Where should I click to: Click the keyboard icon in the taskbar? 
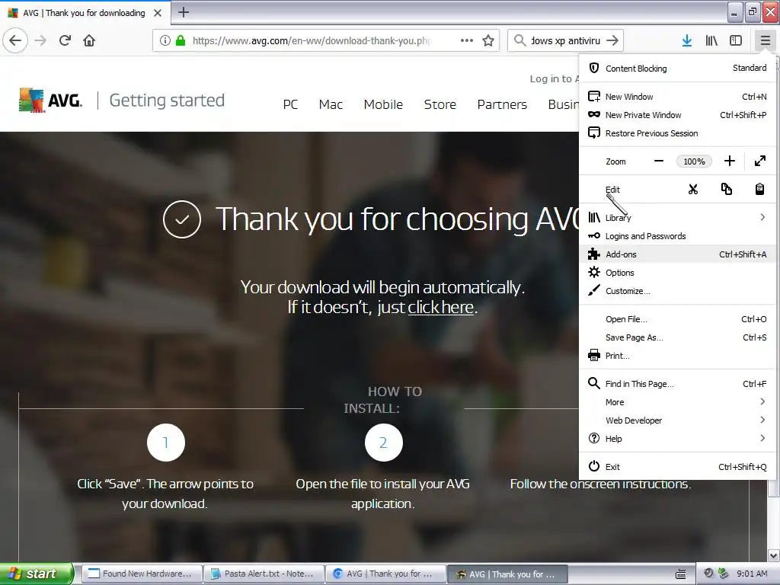coord(680,574)
